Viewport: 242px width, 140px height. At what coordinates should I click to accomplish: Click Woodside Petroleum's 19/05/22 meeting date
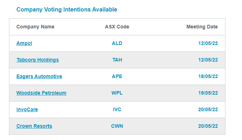click(208, 93)
